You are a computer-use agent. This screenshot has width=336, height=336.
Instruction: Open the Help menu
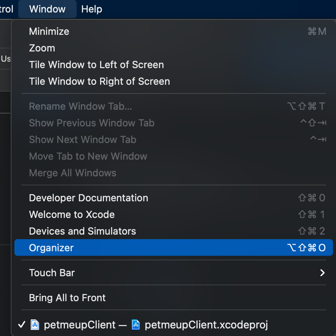tap(92, 9)
